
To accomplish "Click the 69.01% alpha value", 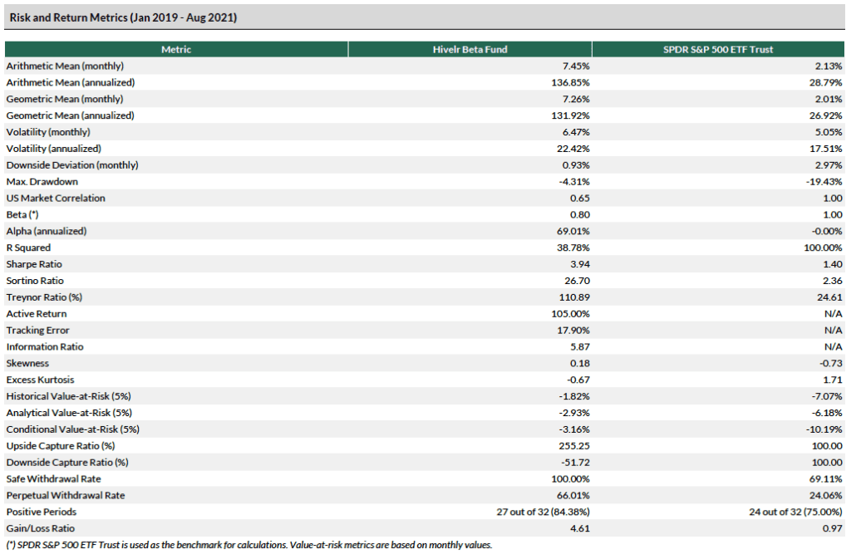I will coord(573,231).
